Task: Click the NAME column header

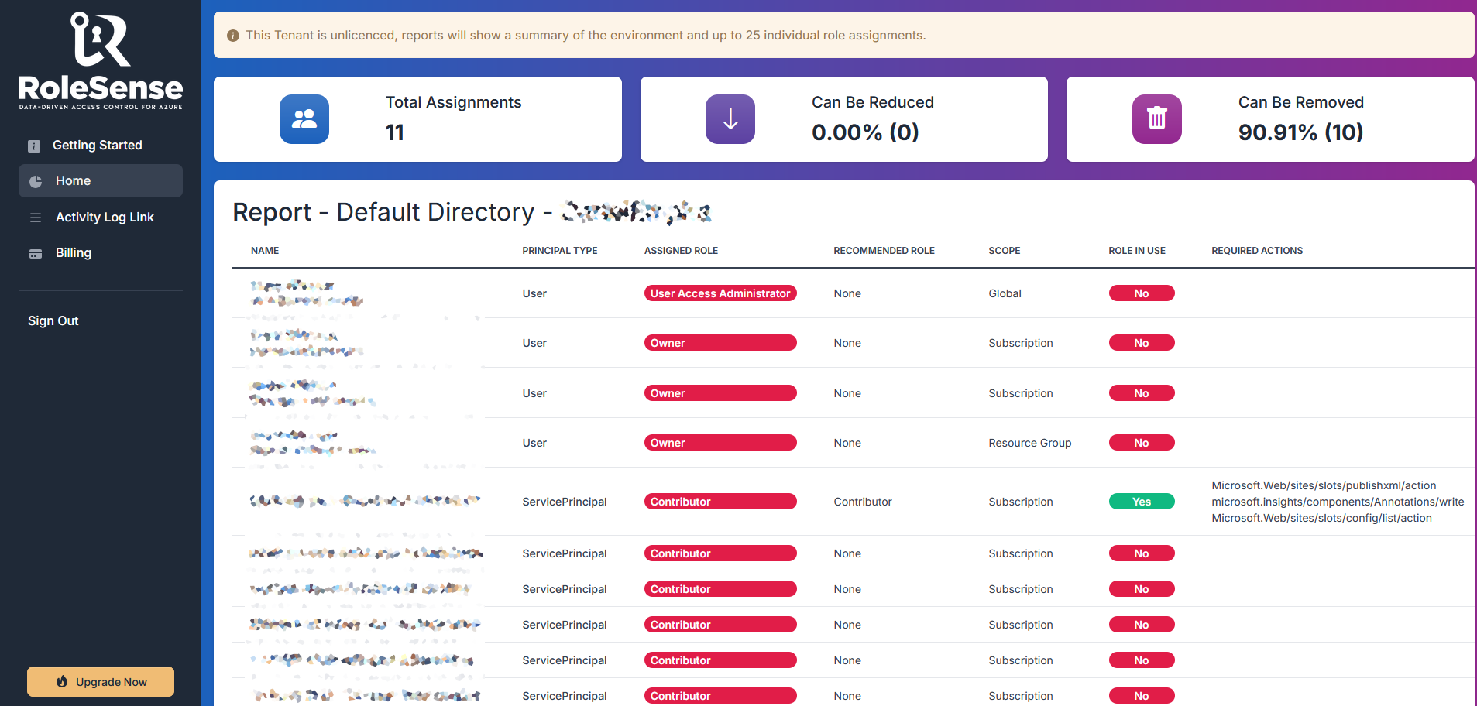Action: pos(265,251)
